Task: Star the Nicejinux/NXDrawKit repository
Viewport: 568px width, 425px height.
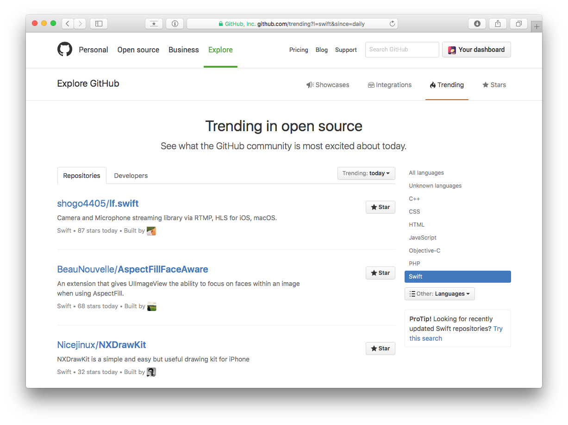Action: click(380, 349)
